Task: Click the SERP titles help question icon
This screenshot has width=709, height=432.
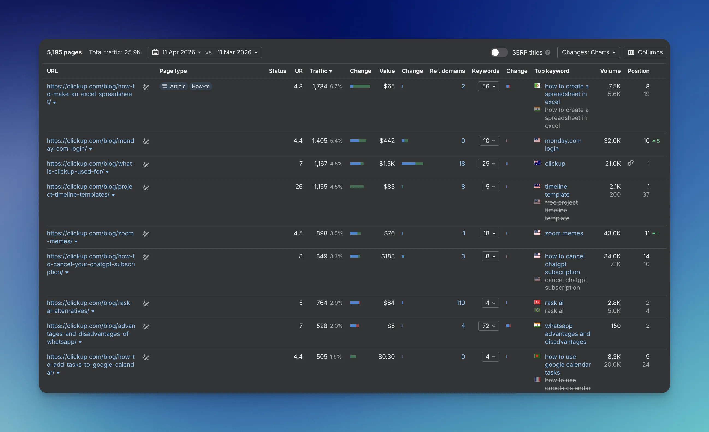Action: 548,52
